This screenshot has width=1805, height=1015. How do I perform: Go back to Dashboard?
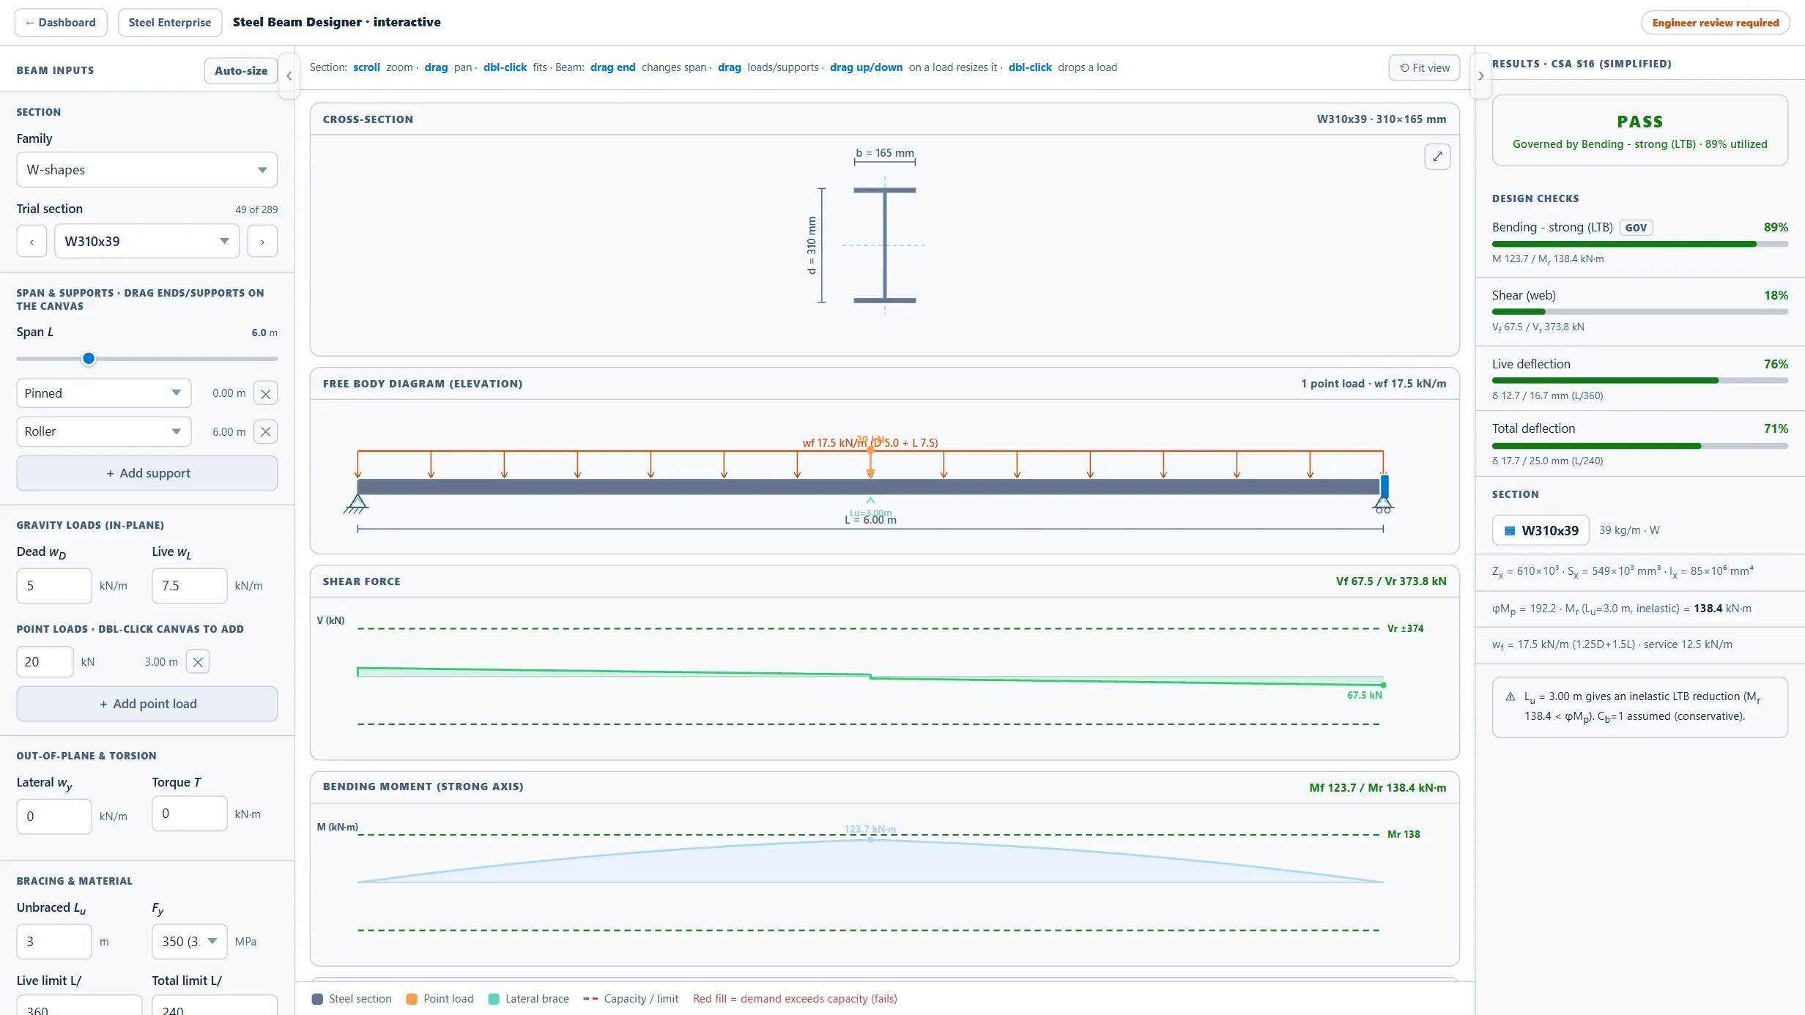(61, 23)
